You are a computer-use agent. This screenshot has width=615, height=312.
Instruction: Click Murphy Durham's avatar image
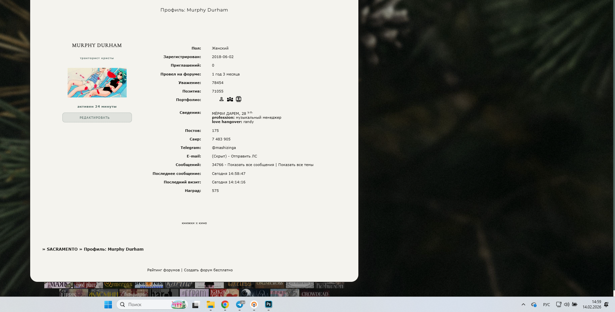97,83
